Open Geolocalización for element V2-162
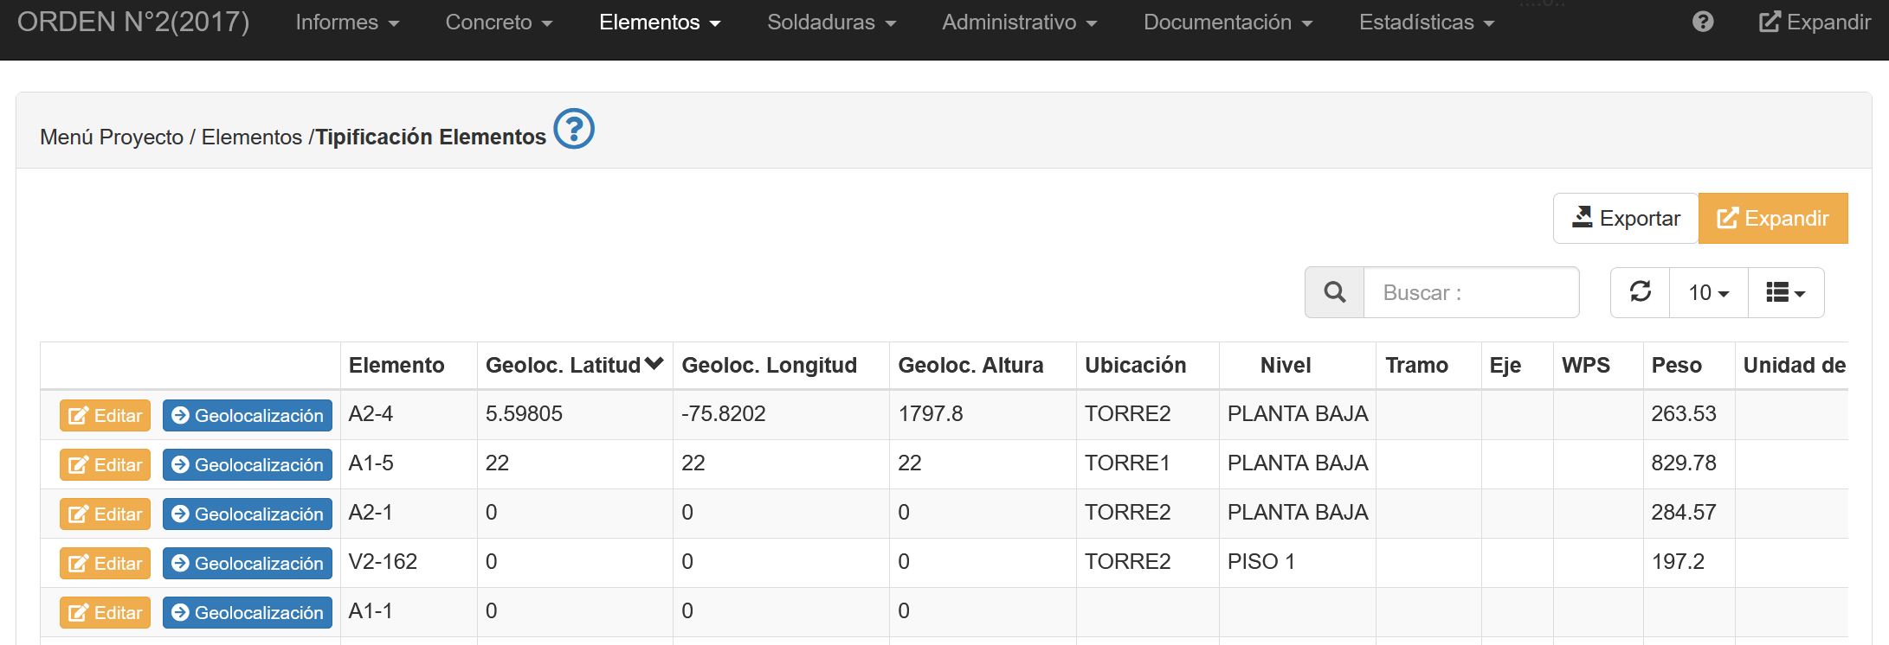Viewport: 1889px width, 645px height. tap(248, 563)
